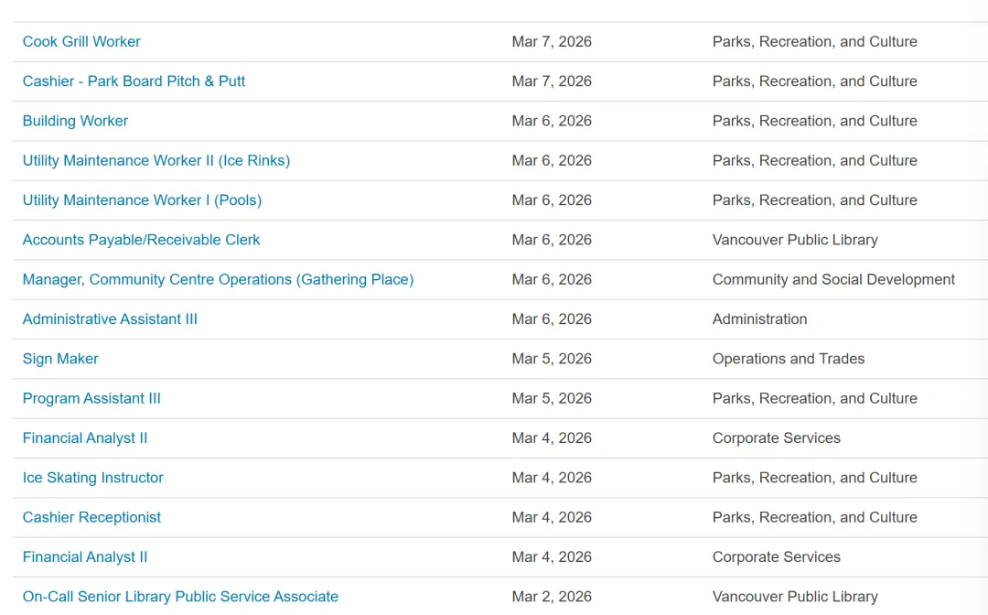
Task: Open Financial Analyst II listing below Cashier Receptionist
Action: tap(85, 556)
